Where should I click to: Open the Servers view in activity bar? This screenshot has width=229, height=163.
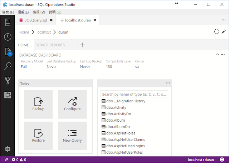tap(8, 22)
